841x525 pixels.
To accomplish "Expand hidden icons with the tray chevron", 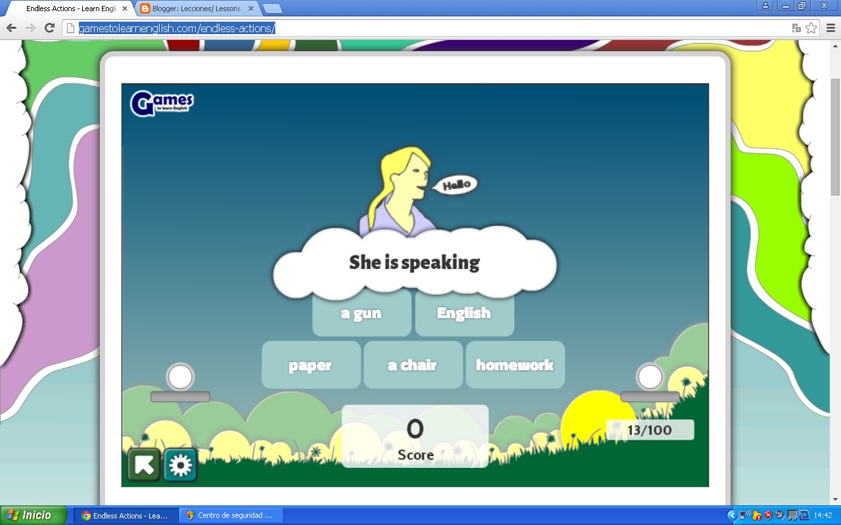I will click(x=733, y=516).
